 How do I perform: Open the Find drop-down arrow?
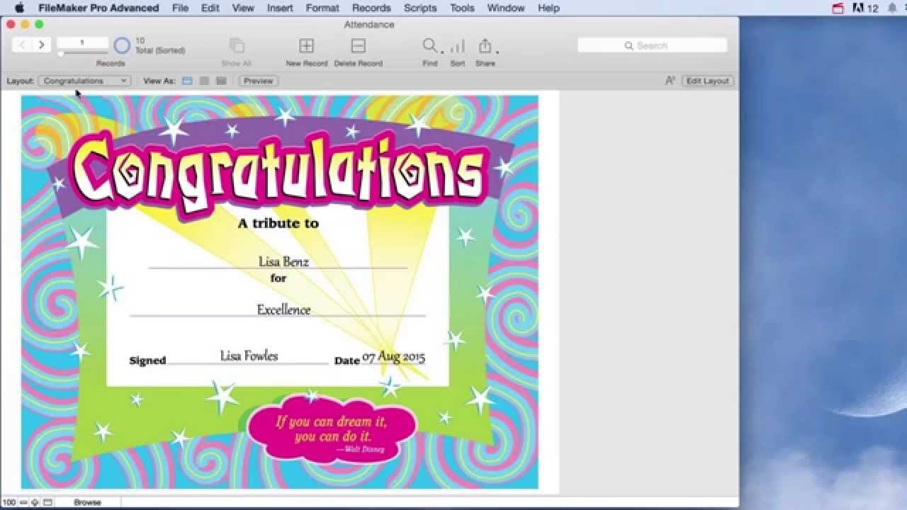442,52
